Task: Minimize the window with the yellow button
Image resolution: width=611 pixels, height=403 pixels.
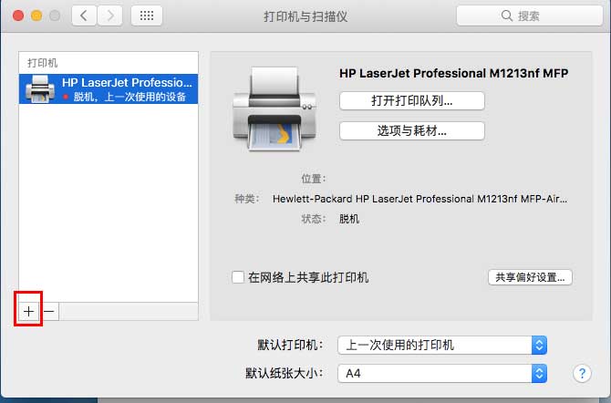Action: [x=36, y=15]
